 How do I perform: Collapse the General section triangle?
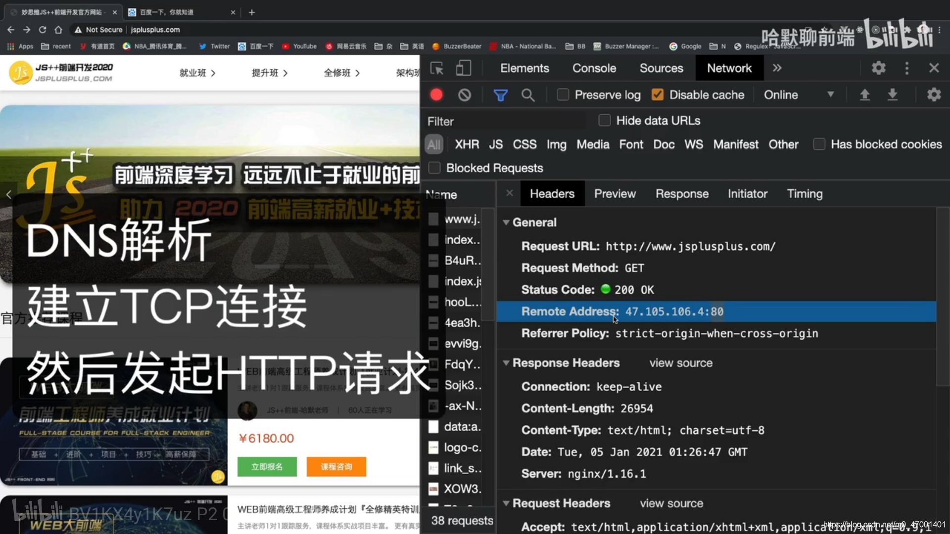pyautogui.click(x=506, y=222)
